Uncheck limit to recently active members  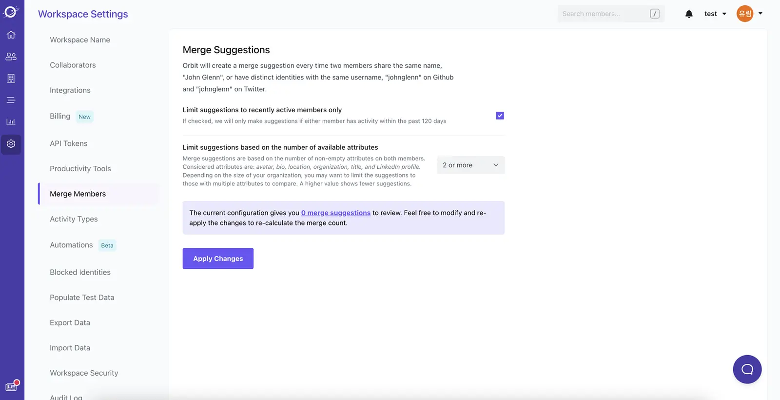point(500,116)
